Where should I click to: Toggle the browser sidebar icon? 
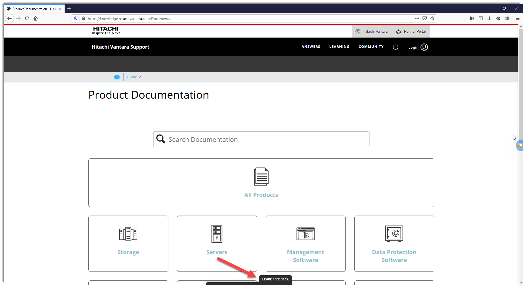pos(481,18)
